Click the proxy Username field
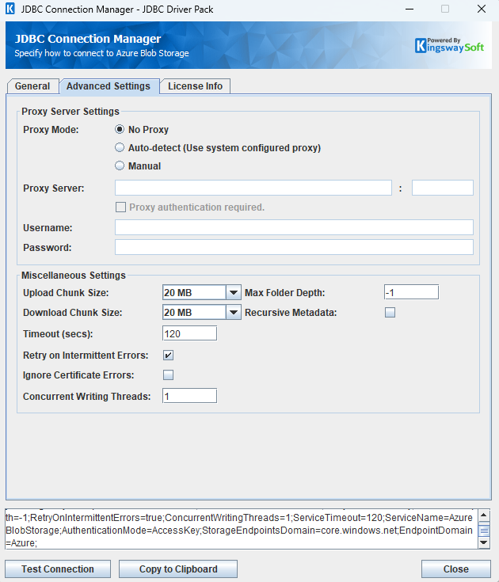 (x=294, y=227)
